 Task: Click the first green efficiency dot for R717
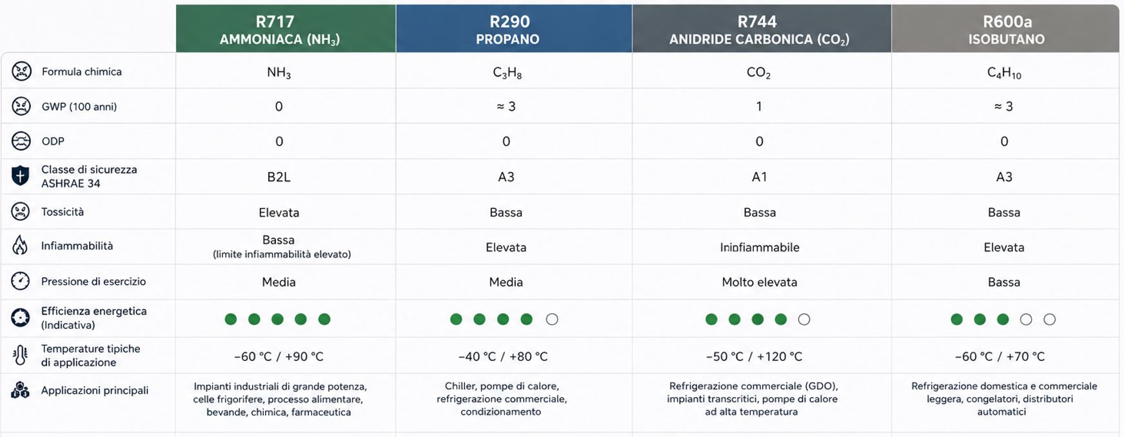pyautogui.click(x=231, y=319)
